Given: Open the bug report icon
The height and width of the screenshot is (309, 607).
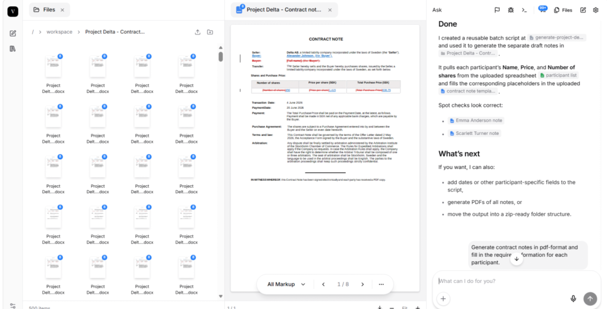Looking at the screenshot, I should pyautogui.click(x=511, y=10).
